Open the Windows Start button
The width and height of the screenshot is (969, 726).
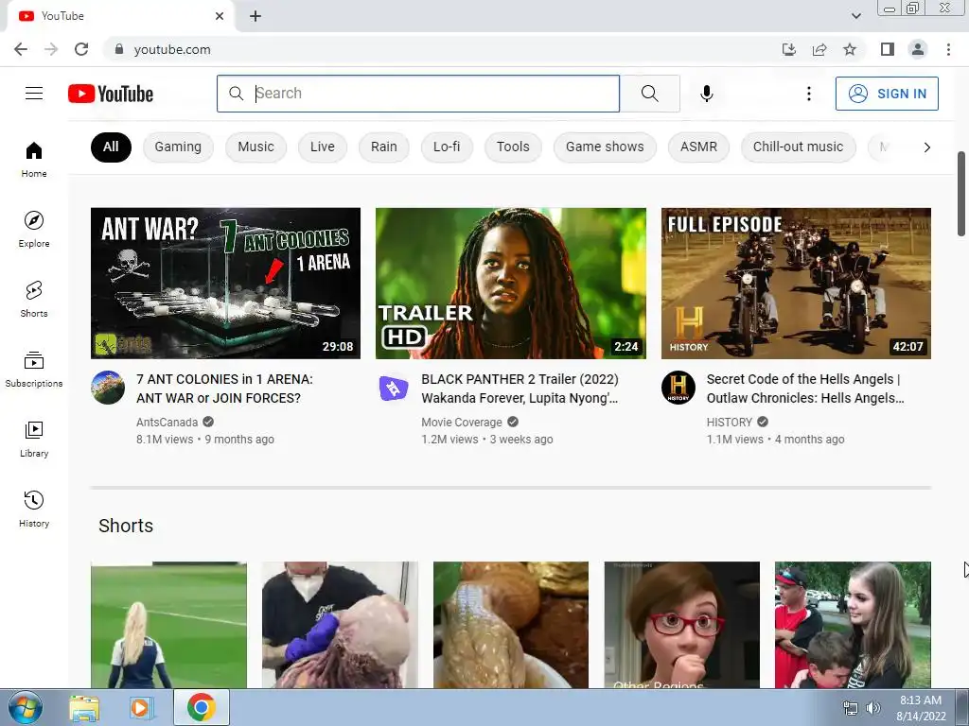[26, 707]
